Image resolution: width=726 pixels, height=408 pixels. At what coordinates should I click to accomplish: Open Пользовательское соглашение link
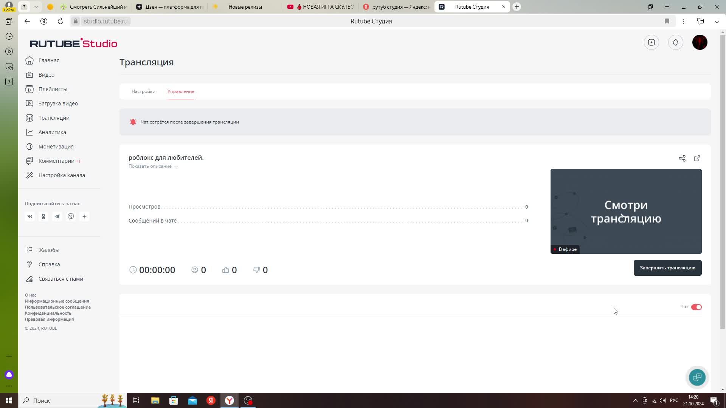point(58,307)
